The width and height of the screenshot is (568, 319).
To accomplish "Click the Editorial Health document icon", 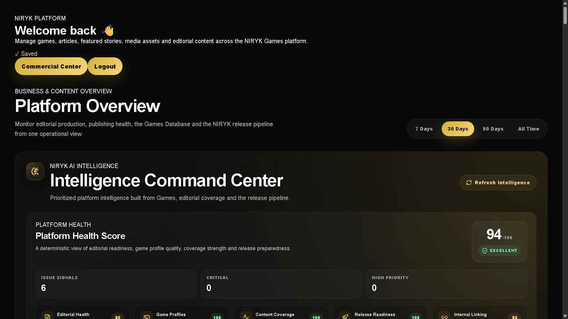I will (x=47, y=316).
